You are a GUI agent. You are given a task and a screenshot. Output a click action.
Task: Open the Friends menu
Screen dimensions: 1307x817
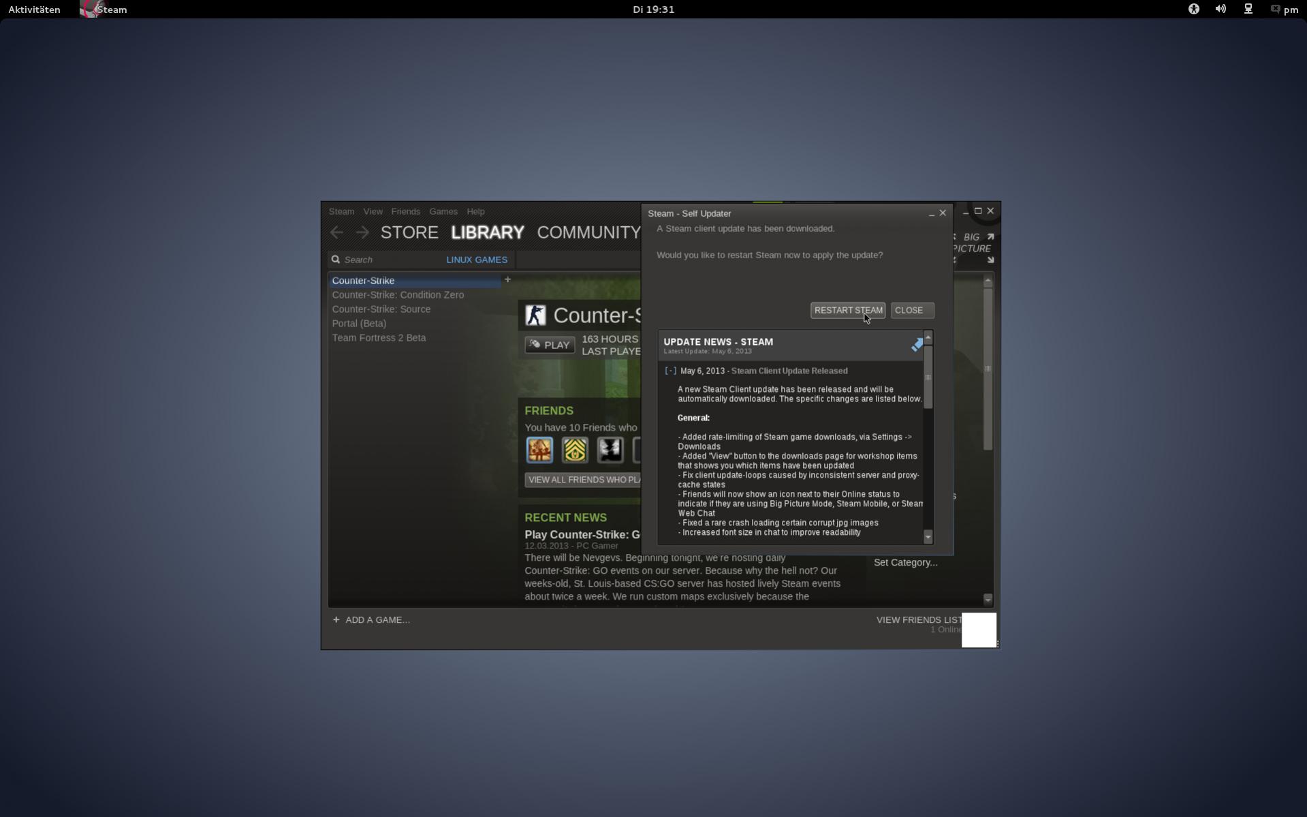click(x=405, y=211)
